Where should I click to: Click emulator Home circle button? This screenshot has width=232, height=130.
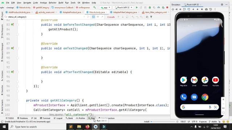(197, 9)
